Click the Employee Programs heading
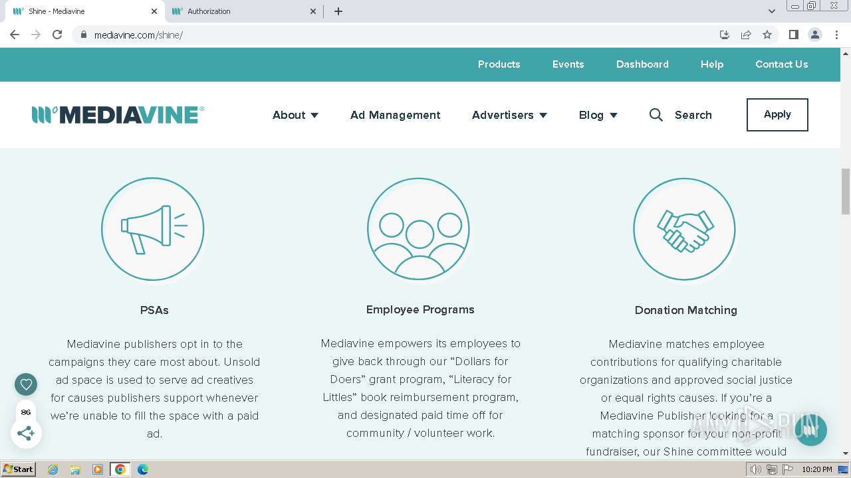The width and height of the screenshot is (851, 478). [420, 309]
